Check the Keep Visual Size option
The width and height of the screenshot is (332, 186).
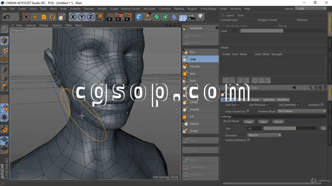click(248, 111)
